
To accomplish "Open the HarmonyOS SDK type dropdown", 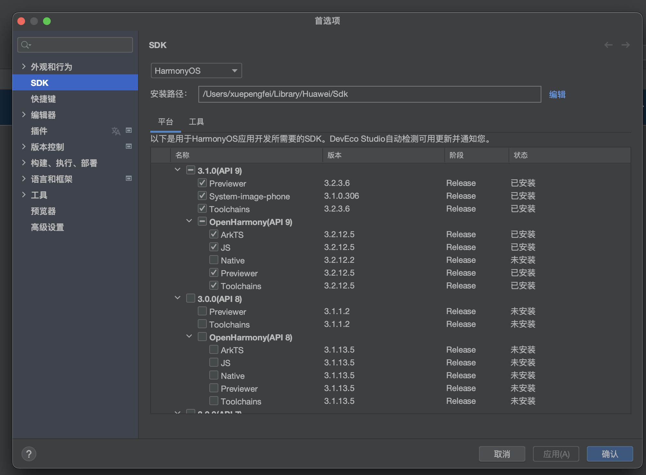I will pos(196,71).
